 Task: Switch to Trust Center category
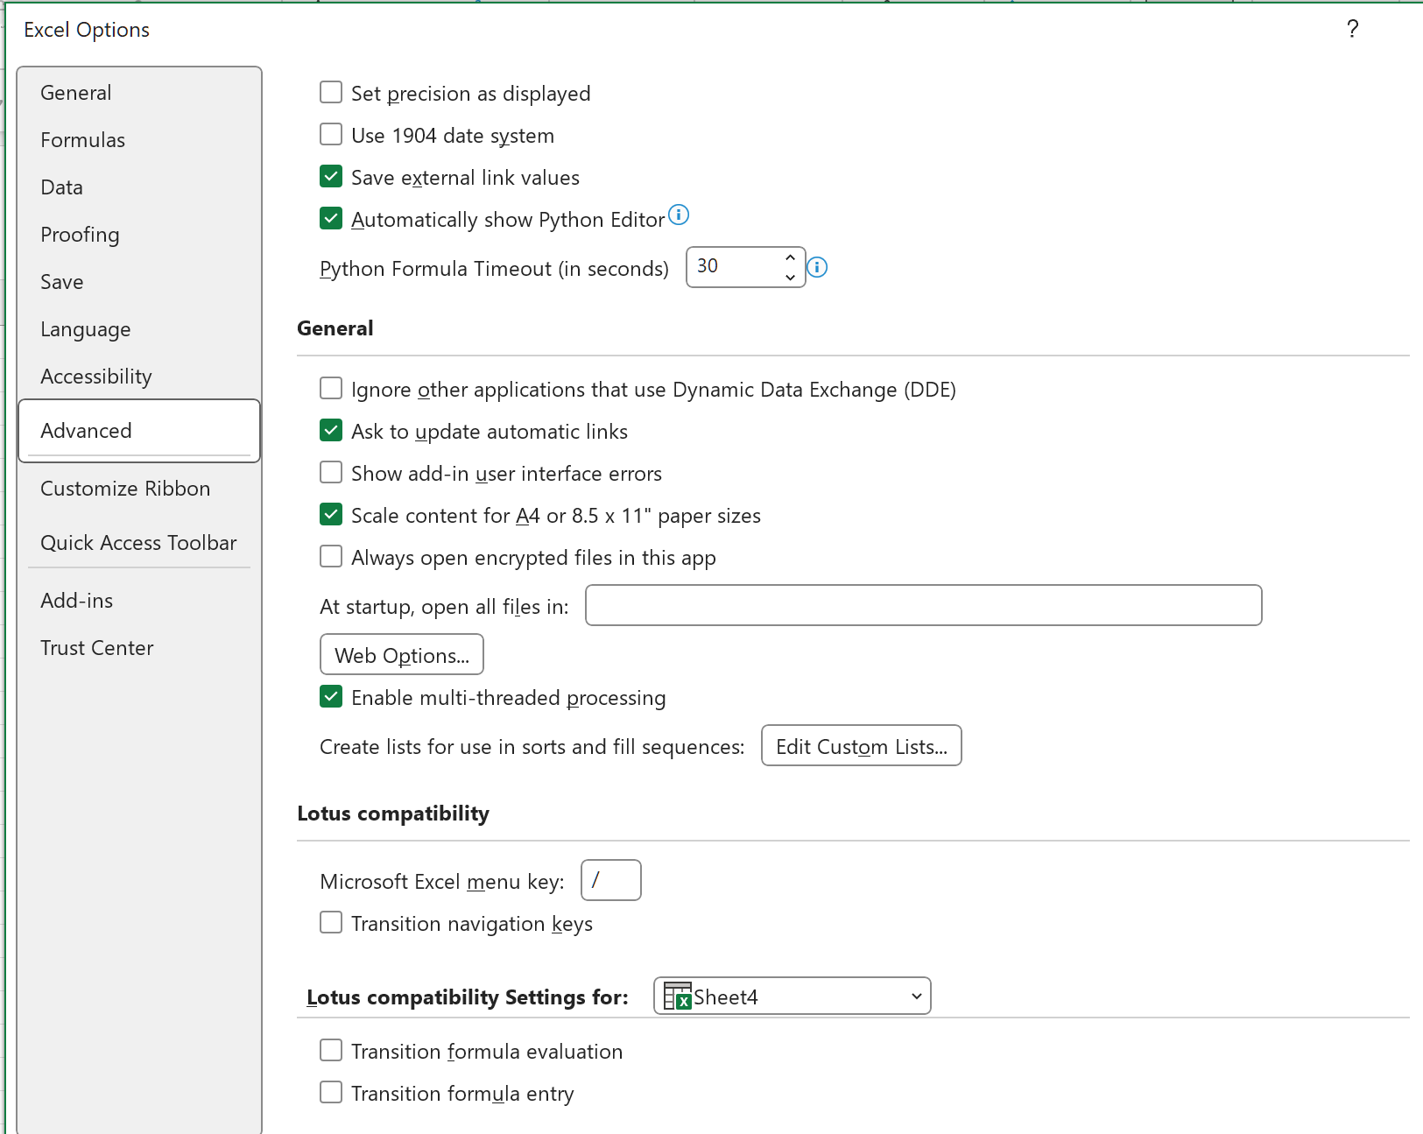pyautogui.click(x=97, y=648)
